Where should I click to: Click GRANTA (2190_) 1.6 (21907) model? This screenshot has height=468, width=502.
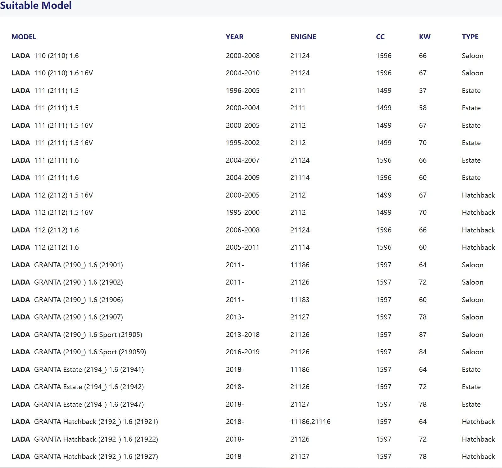pos(78,317)
